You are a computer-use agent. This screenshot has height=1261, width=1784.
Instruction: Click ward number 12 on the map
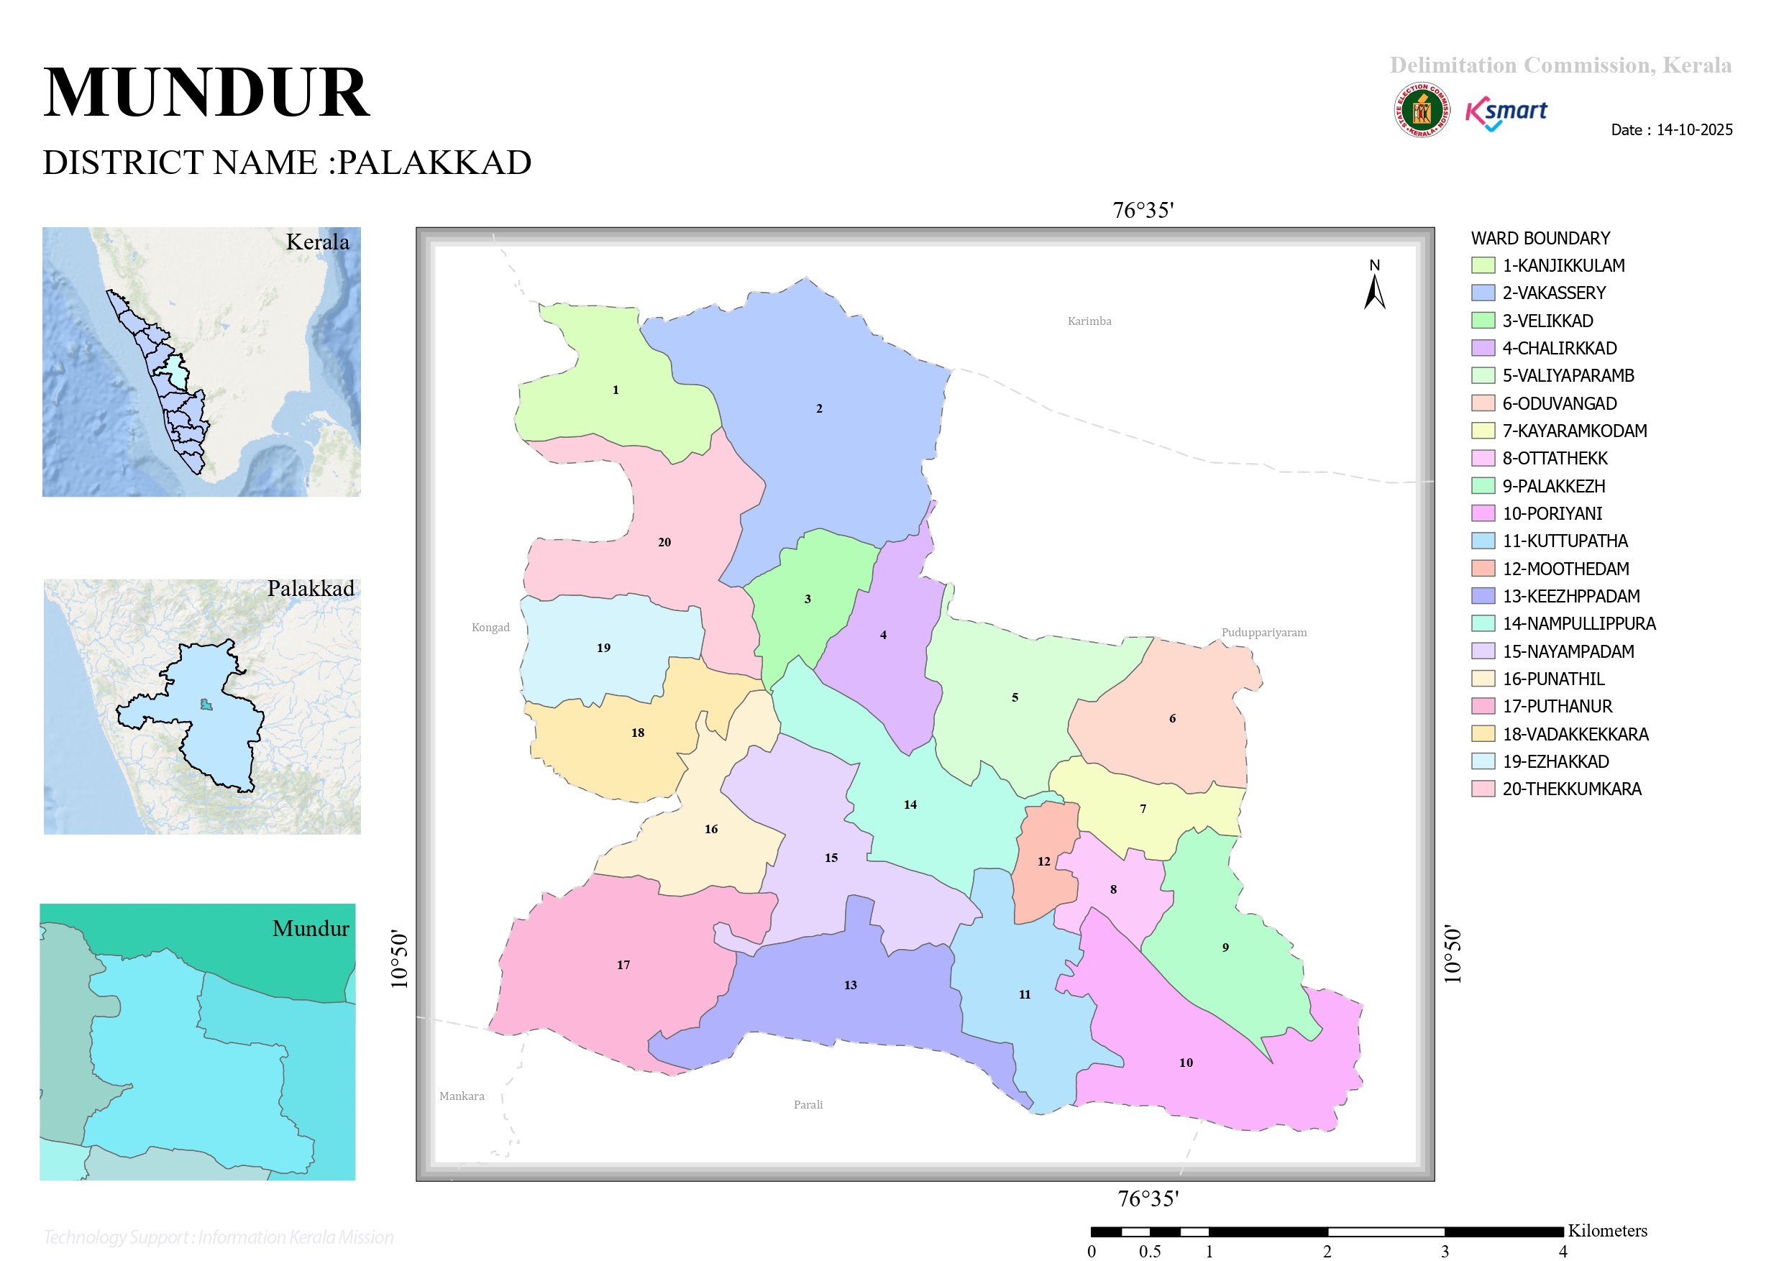tap(1043, 862)
